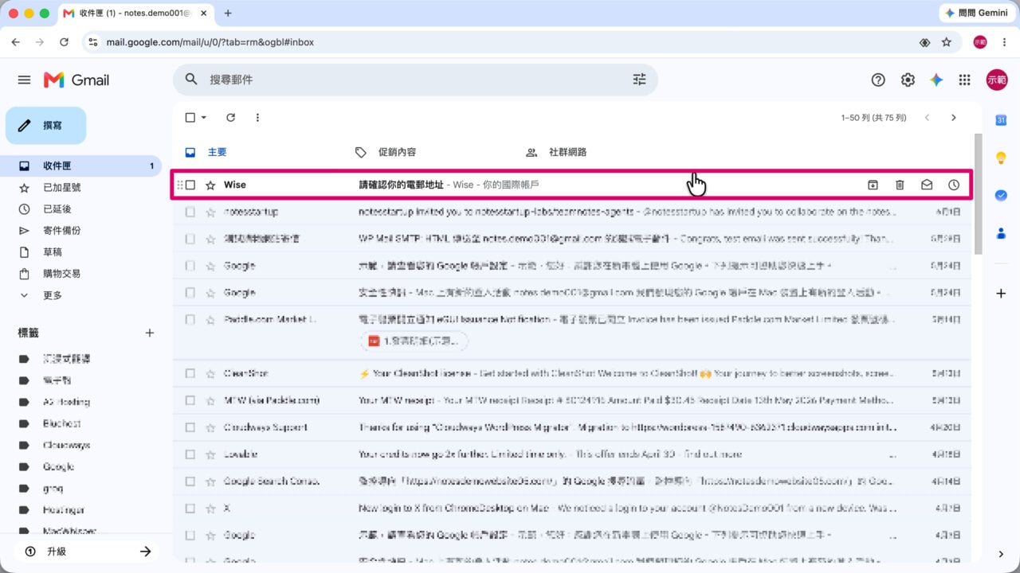The width and height of the screenshot is (1020, 573).
Task: Click the 升級 upgrade button
Action: (x=86, y=552)
